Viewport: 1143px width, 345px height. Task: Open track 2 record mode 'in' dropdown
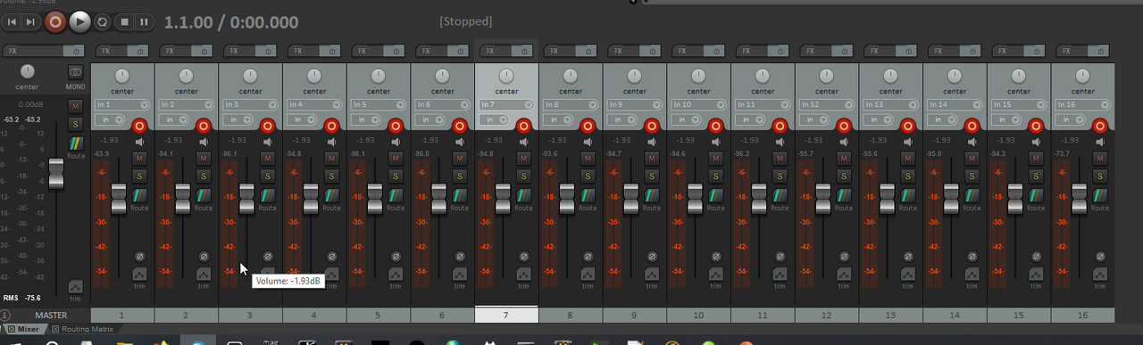[x=173, y=119]
